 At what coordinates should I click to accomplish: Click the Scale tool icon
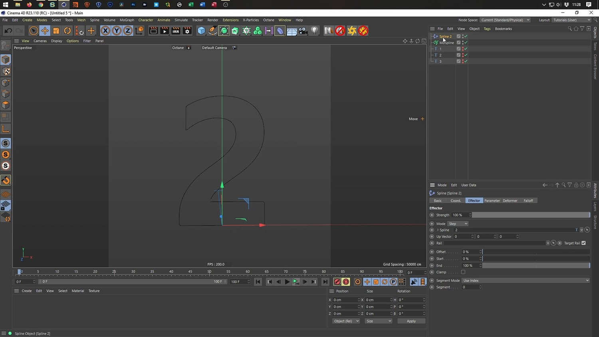(x=56, y=31)
